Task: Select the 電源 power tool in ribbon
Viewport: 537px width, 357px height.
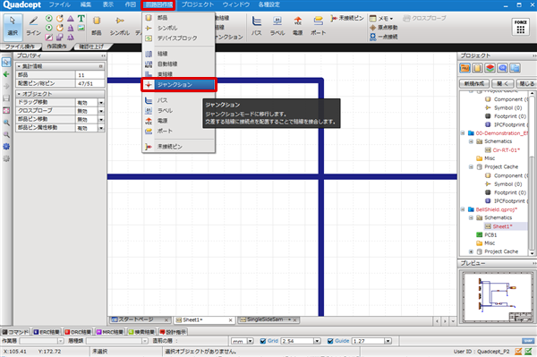Action: pos(298,26)
